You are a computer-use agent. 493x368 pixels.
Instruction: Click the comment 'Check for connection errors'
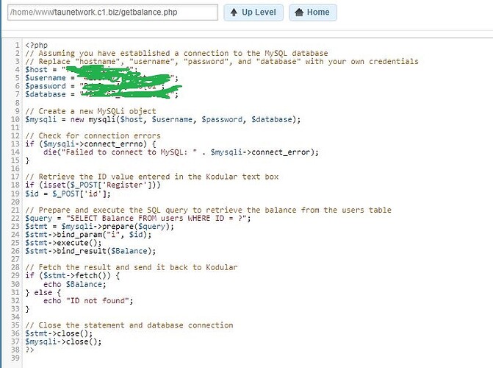coord(93,136)
